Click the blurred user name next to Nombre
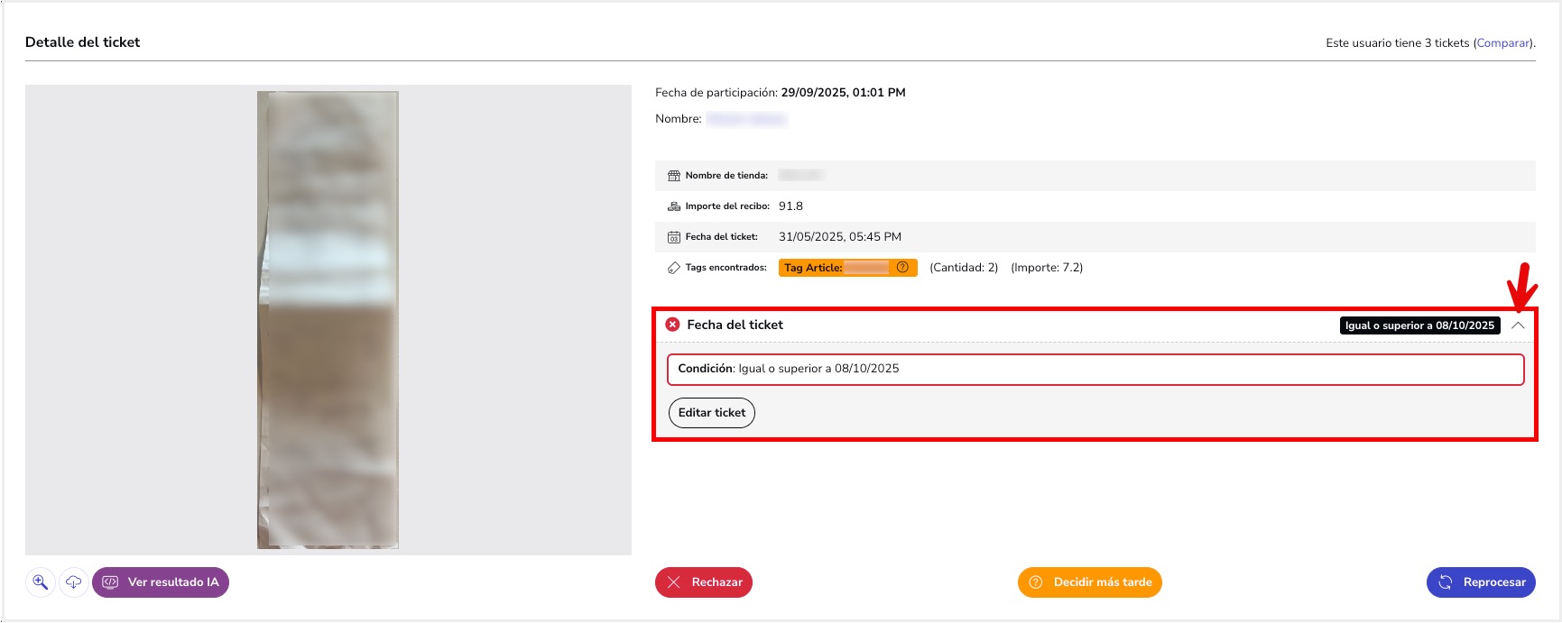1562x623 pixels. 746,119
